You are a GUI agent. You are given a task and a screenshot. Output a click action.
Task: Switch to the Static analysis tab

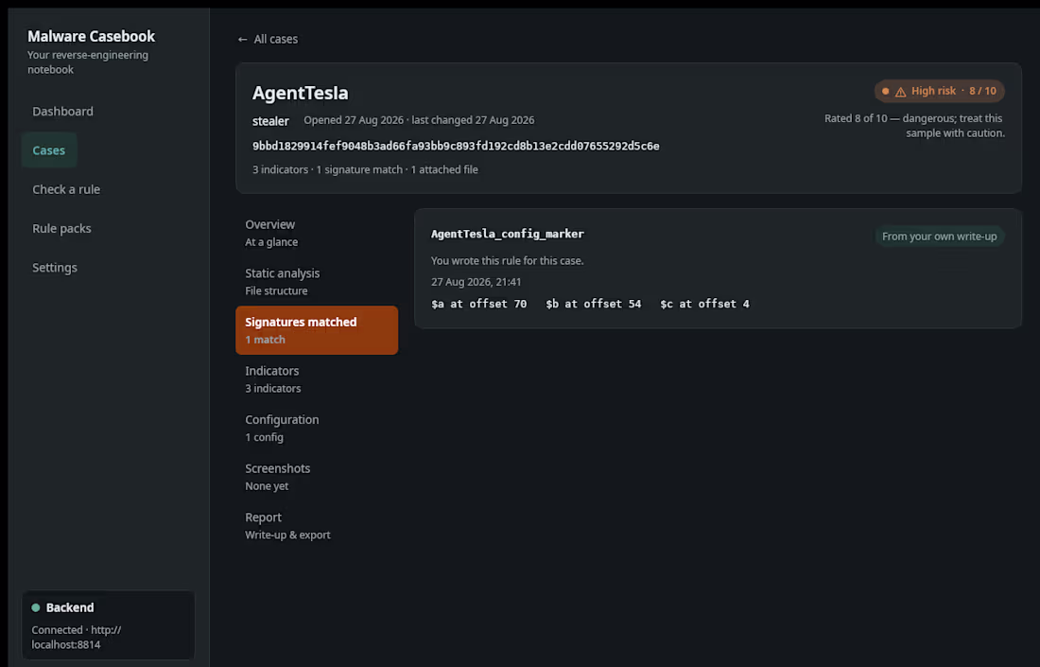[317, 281]
